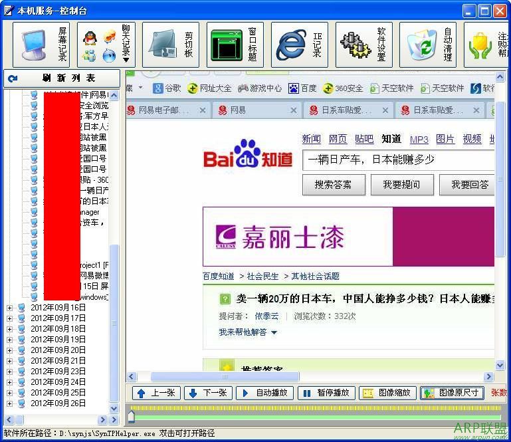Click the software path D:\synjs\SynTPHelper.exe in status bar
Screen dimensions: 511x442
click(x=107, y=433)
